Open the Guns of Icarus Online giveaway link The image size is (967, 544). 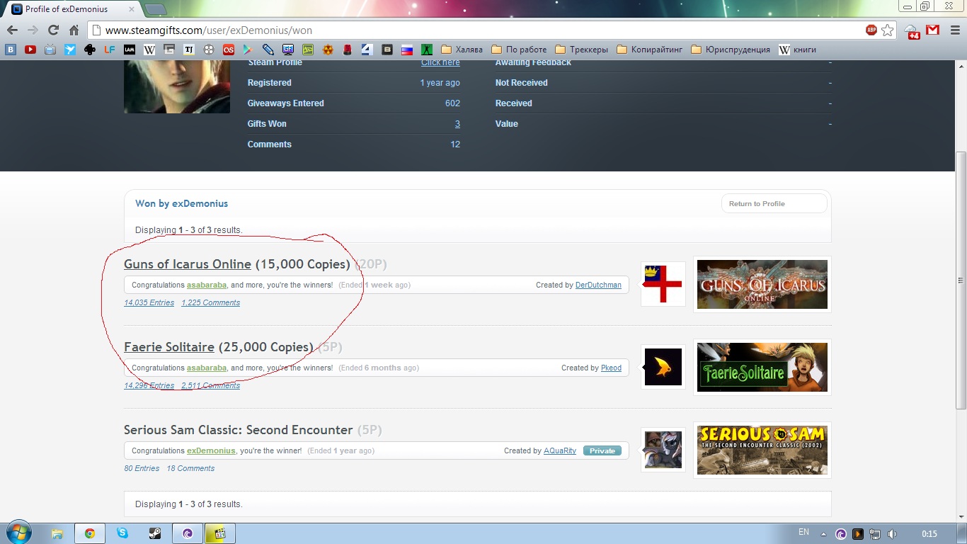click(188, 264)
